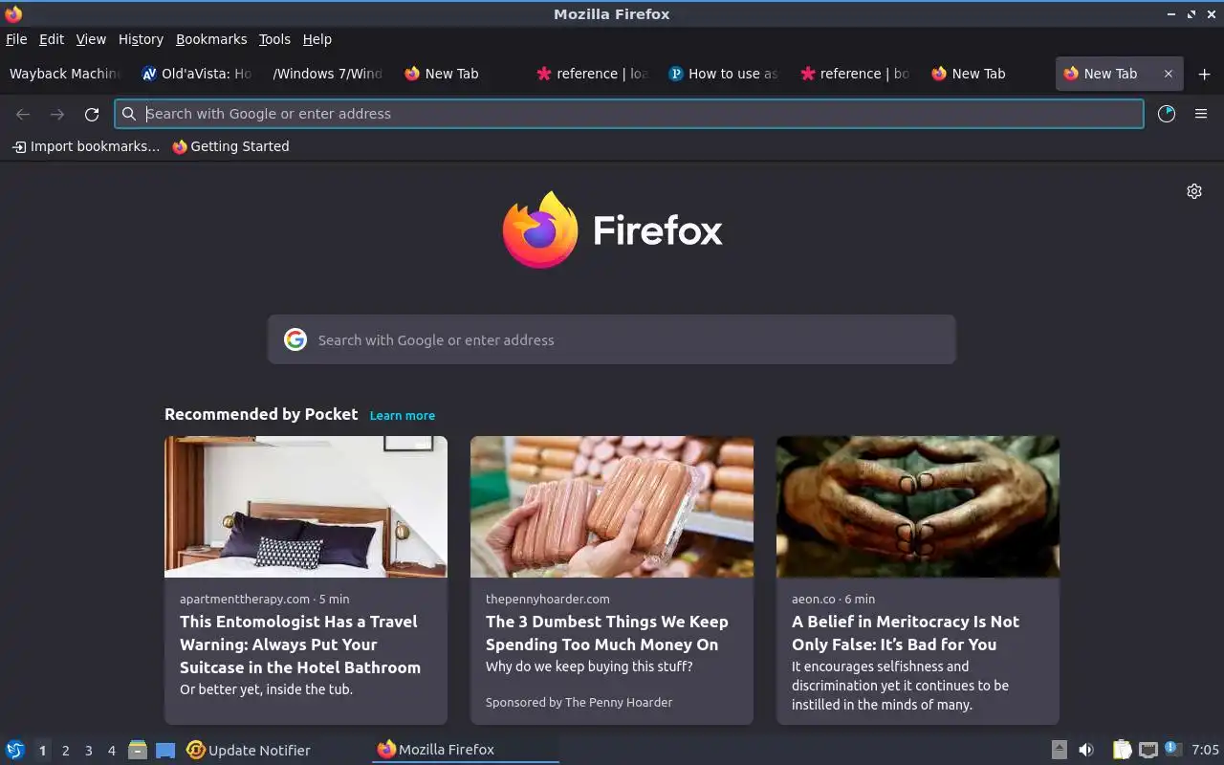
Task: Personalize new tab via gear icon
Action: tap(1194, 191)
